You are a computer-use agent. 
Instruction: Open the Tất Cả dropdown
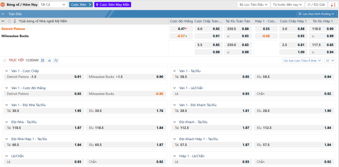(53, 5)
